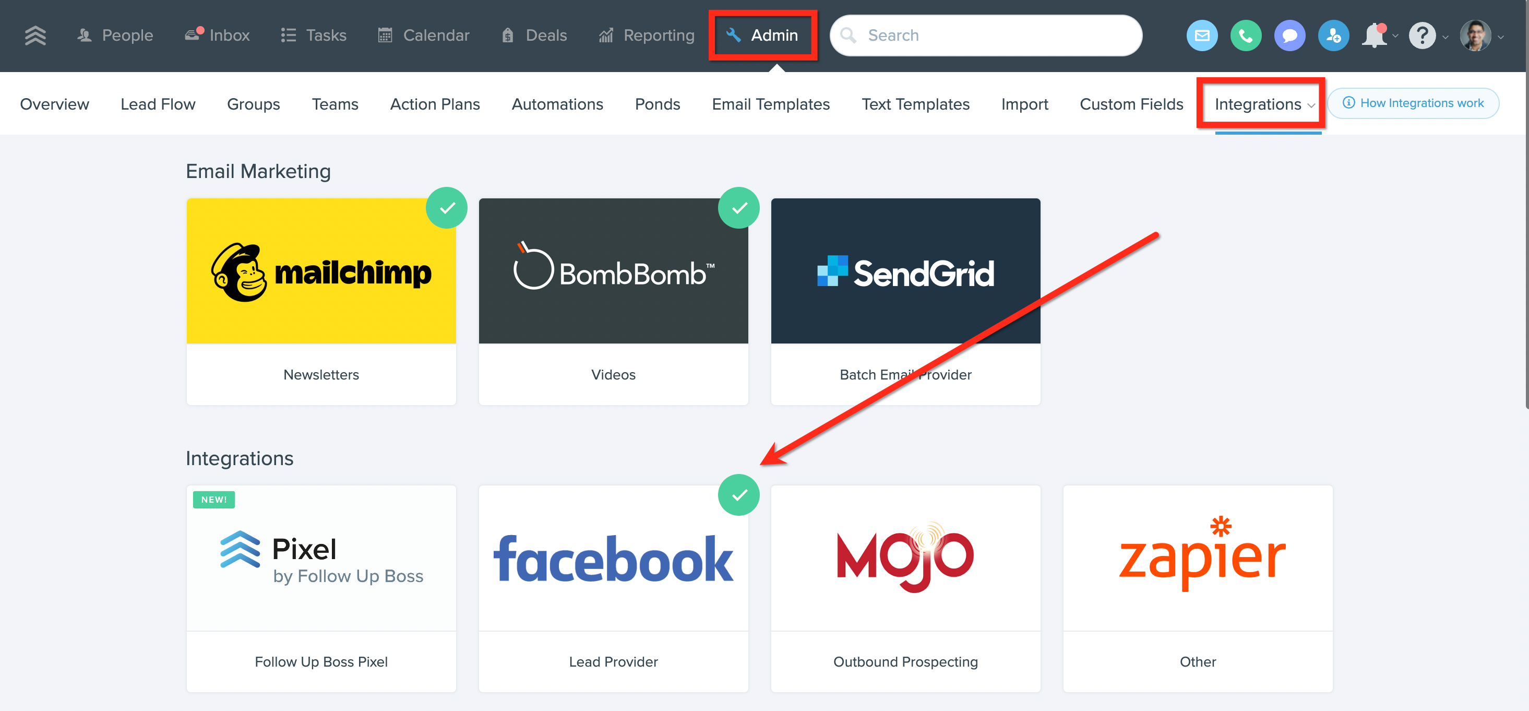Open the Deals page

coord(534,35)
